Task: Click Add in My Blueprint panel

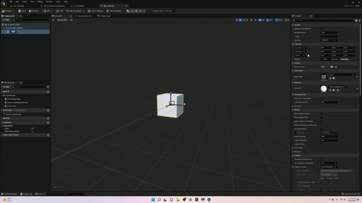Action: click(x=6, y=87)
